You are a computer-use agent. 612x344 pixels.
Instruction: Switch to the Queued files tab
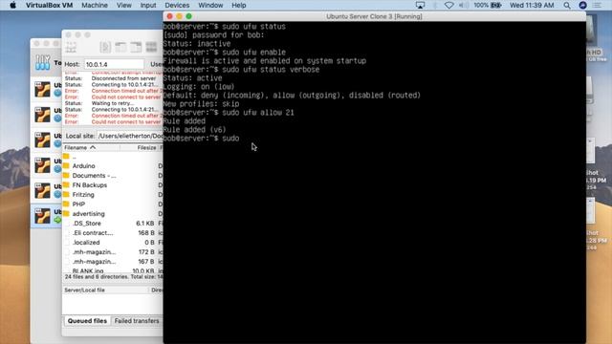click(87, 321)
